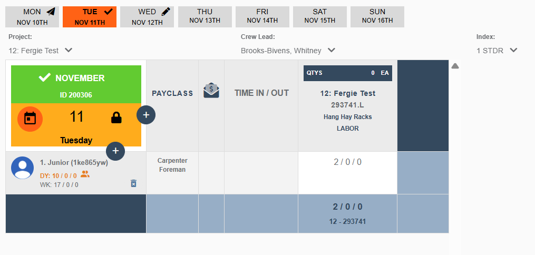
Task: Click the orange crew people icon
Action: point(85,174)
